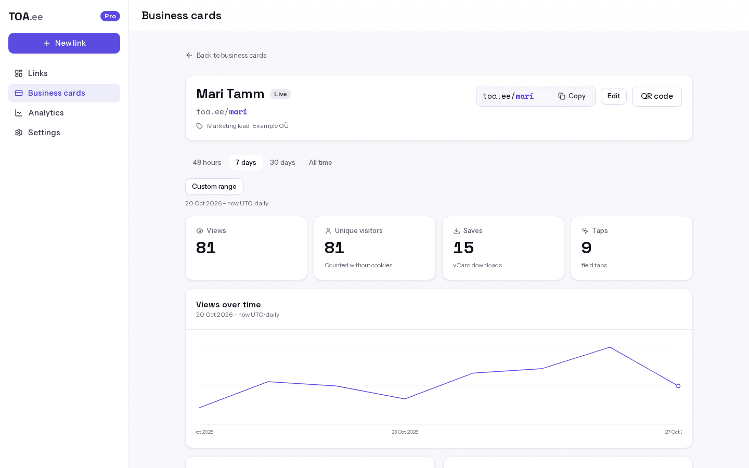
Task: Open the QR code
Action: point(657,96)
